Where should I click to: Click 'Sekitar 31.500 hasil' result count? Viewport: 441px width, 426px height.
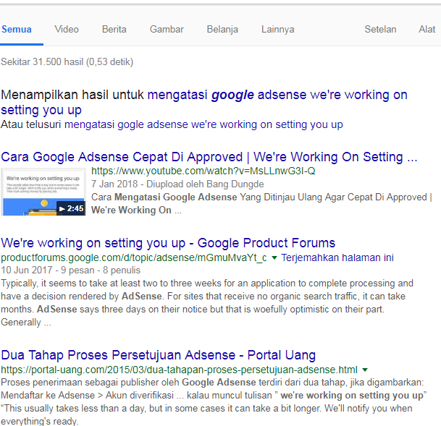click(x=67, y=61)
